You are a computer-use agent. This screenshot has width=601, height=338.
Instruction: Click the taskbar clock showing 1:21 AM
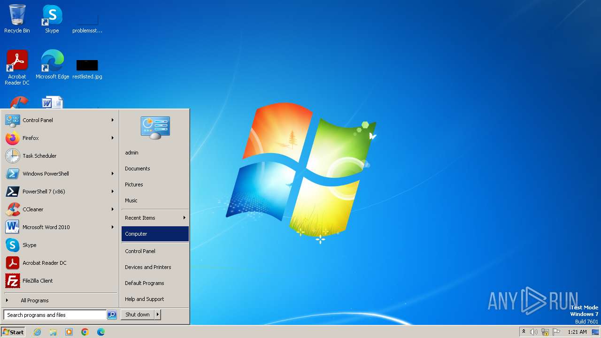tap(577, 332)
